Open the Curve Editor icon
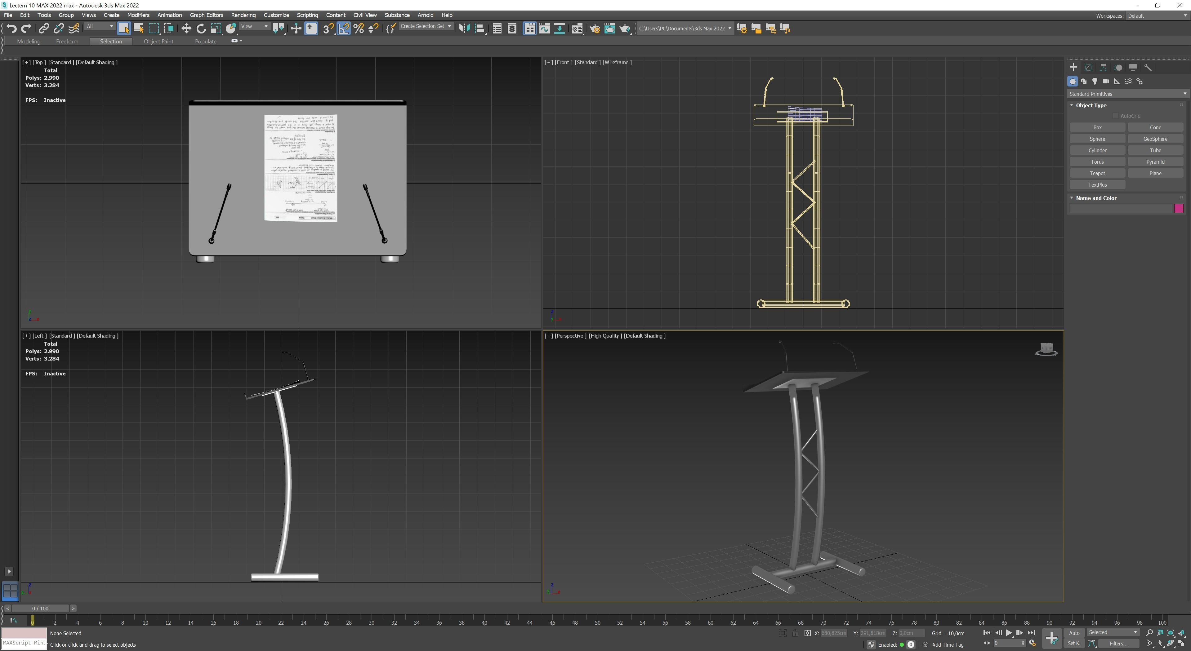 coord(545,29)
